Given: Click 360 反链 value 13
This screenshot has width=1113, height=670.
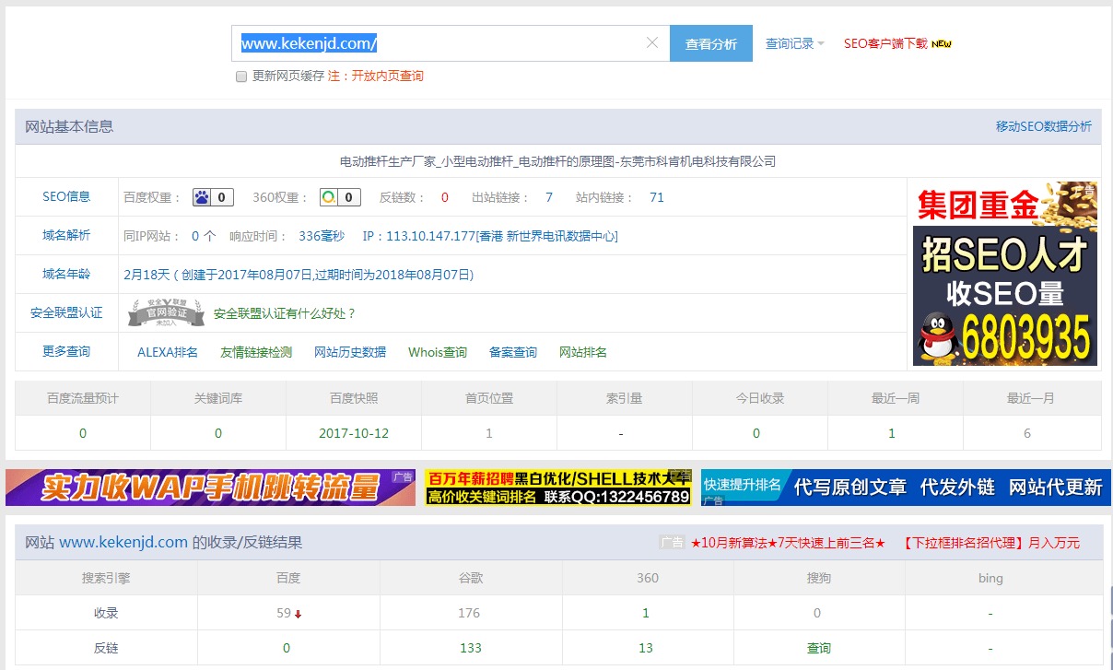Looking at the screenshot, I should (x=646, y=648).
